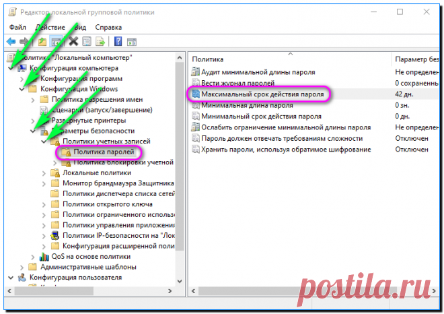Open the Справка menu

(x=108, y=27)
